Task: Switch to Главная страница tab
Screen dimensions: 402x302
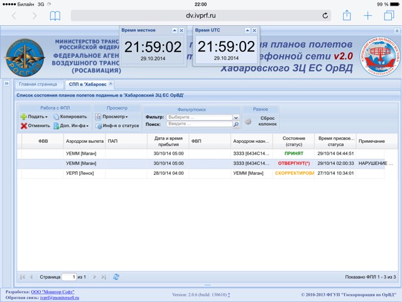Action: point(38,84)
